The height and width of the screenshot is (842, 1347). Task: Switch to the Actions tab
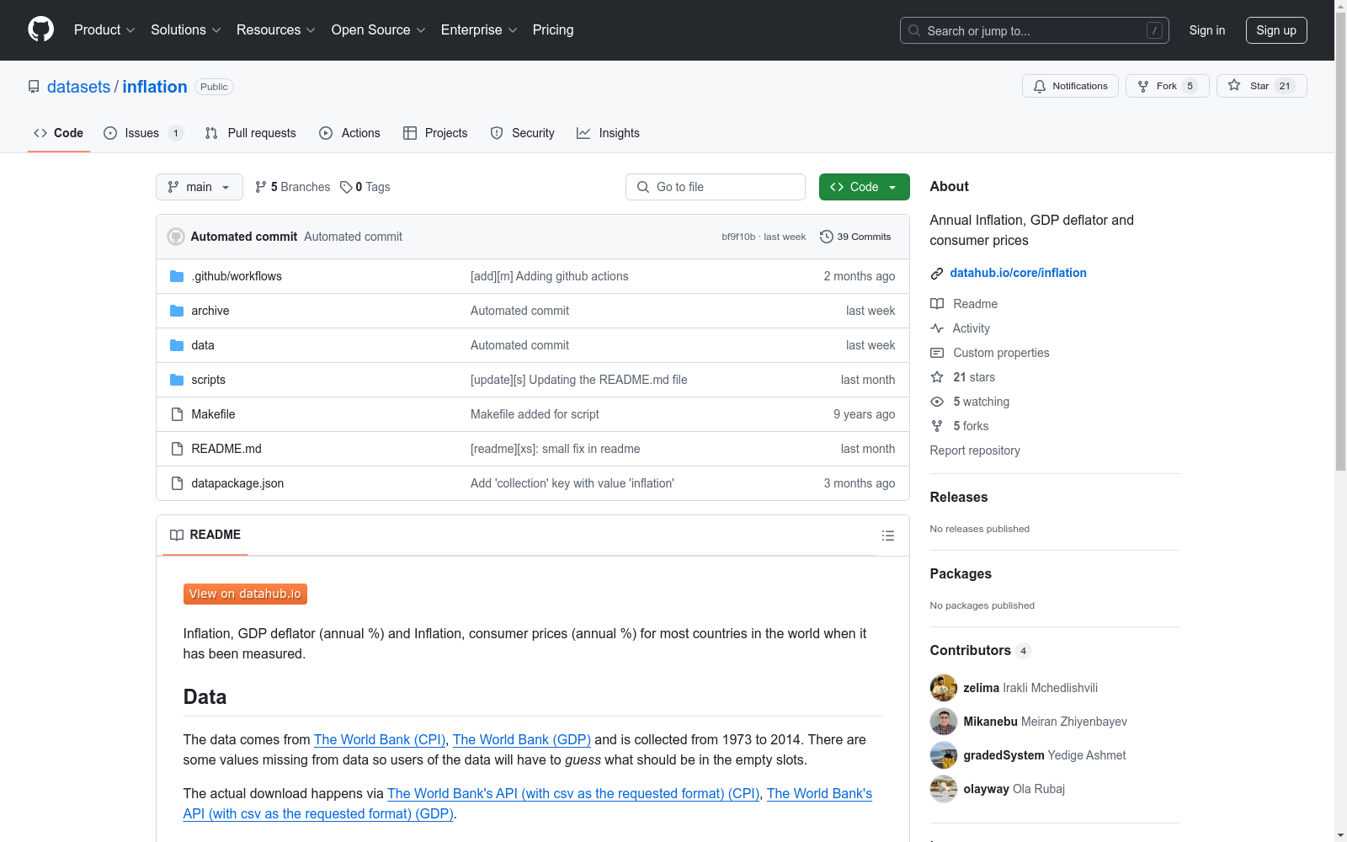click(350, 133)
